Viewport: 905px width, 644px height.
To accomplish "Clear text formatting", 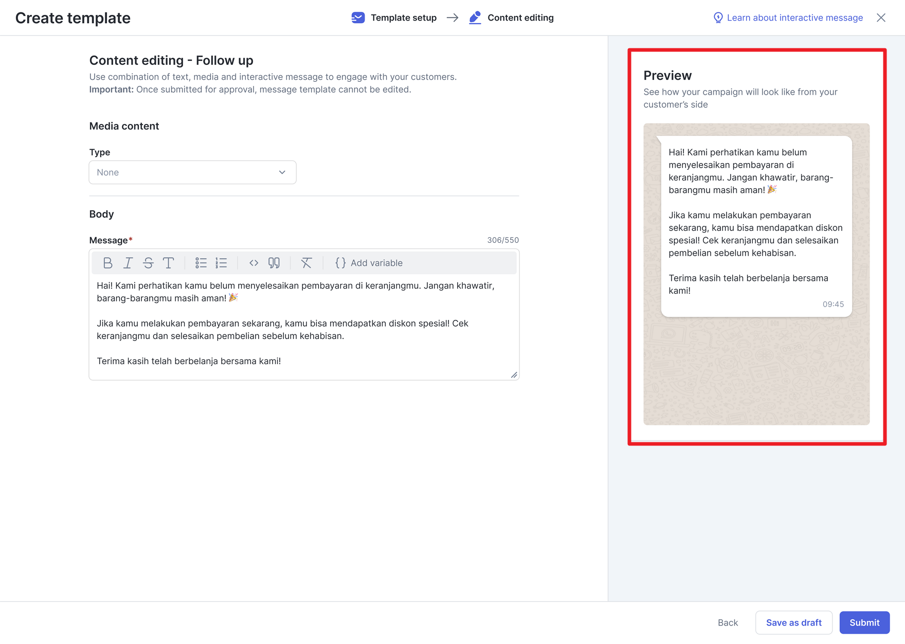I will tap(306, 263).
